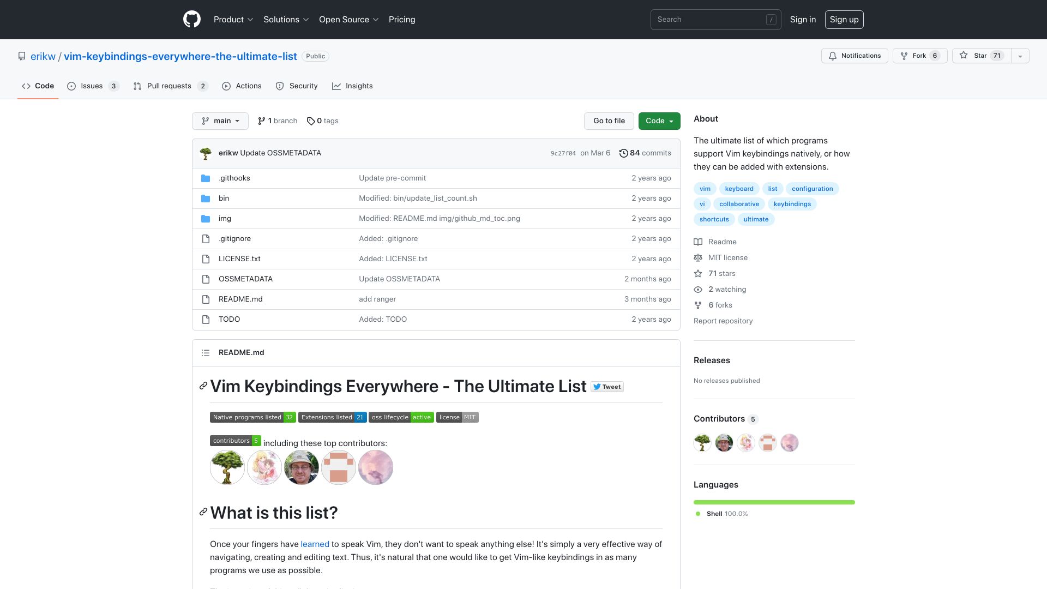Click the Readme book icon in About
The image size is (1047, 589).
[698, 242]
